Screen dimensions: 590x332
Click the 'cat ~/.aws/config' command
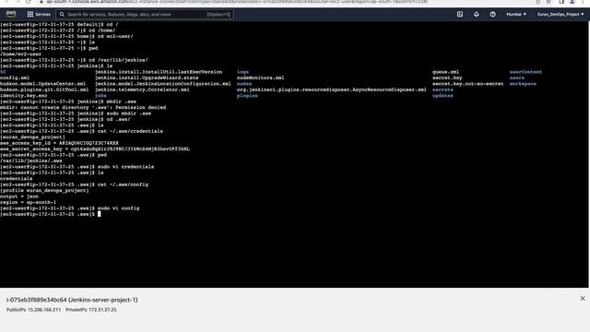123,184
